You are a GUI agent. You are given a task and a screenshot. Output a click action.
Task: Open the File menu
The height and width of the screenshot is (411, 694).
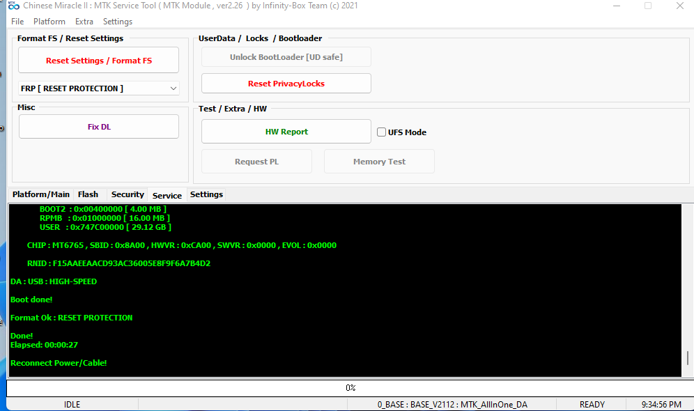tap(17, 21)
